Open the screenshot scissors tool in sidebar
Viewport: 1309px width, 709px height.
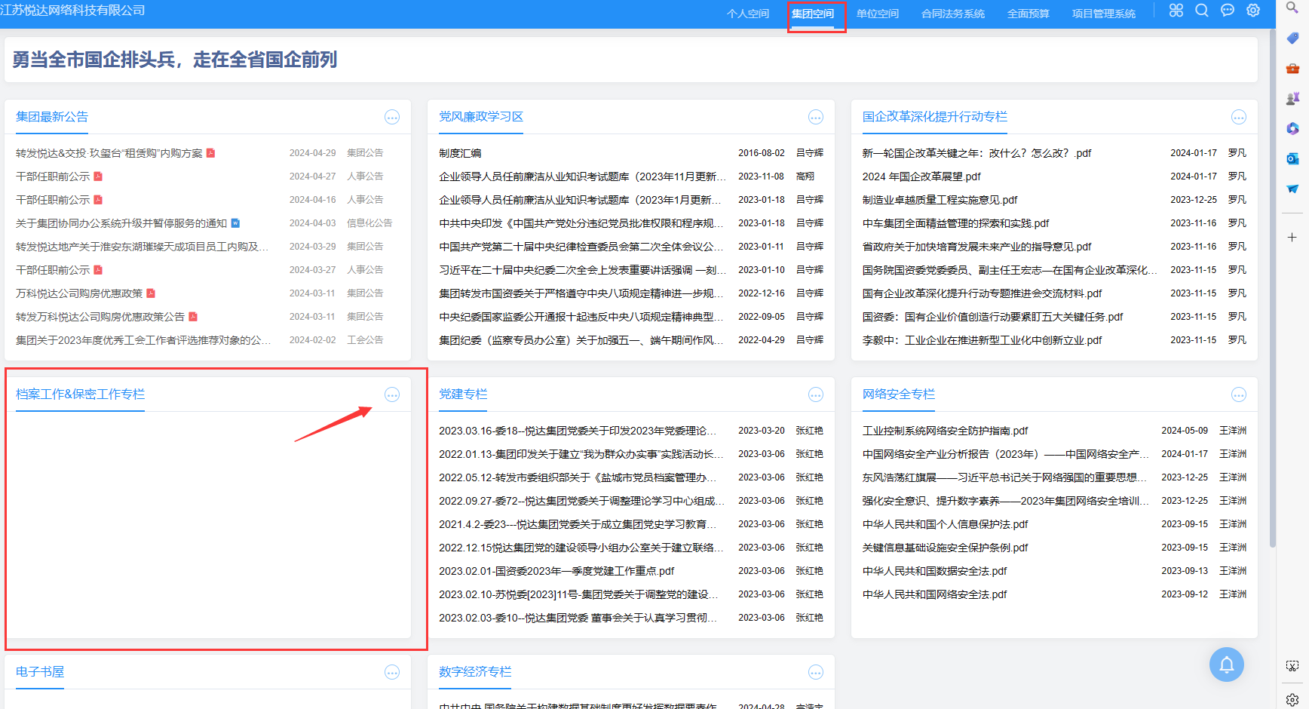(1292, 666)
